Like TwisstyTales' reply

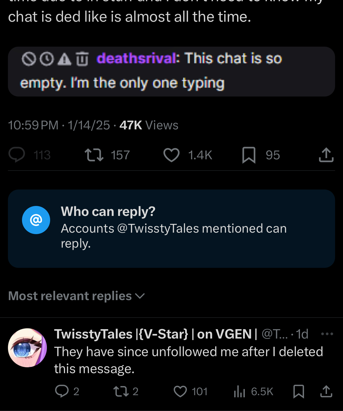(x=180, y=391)
